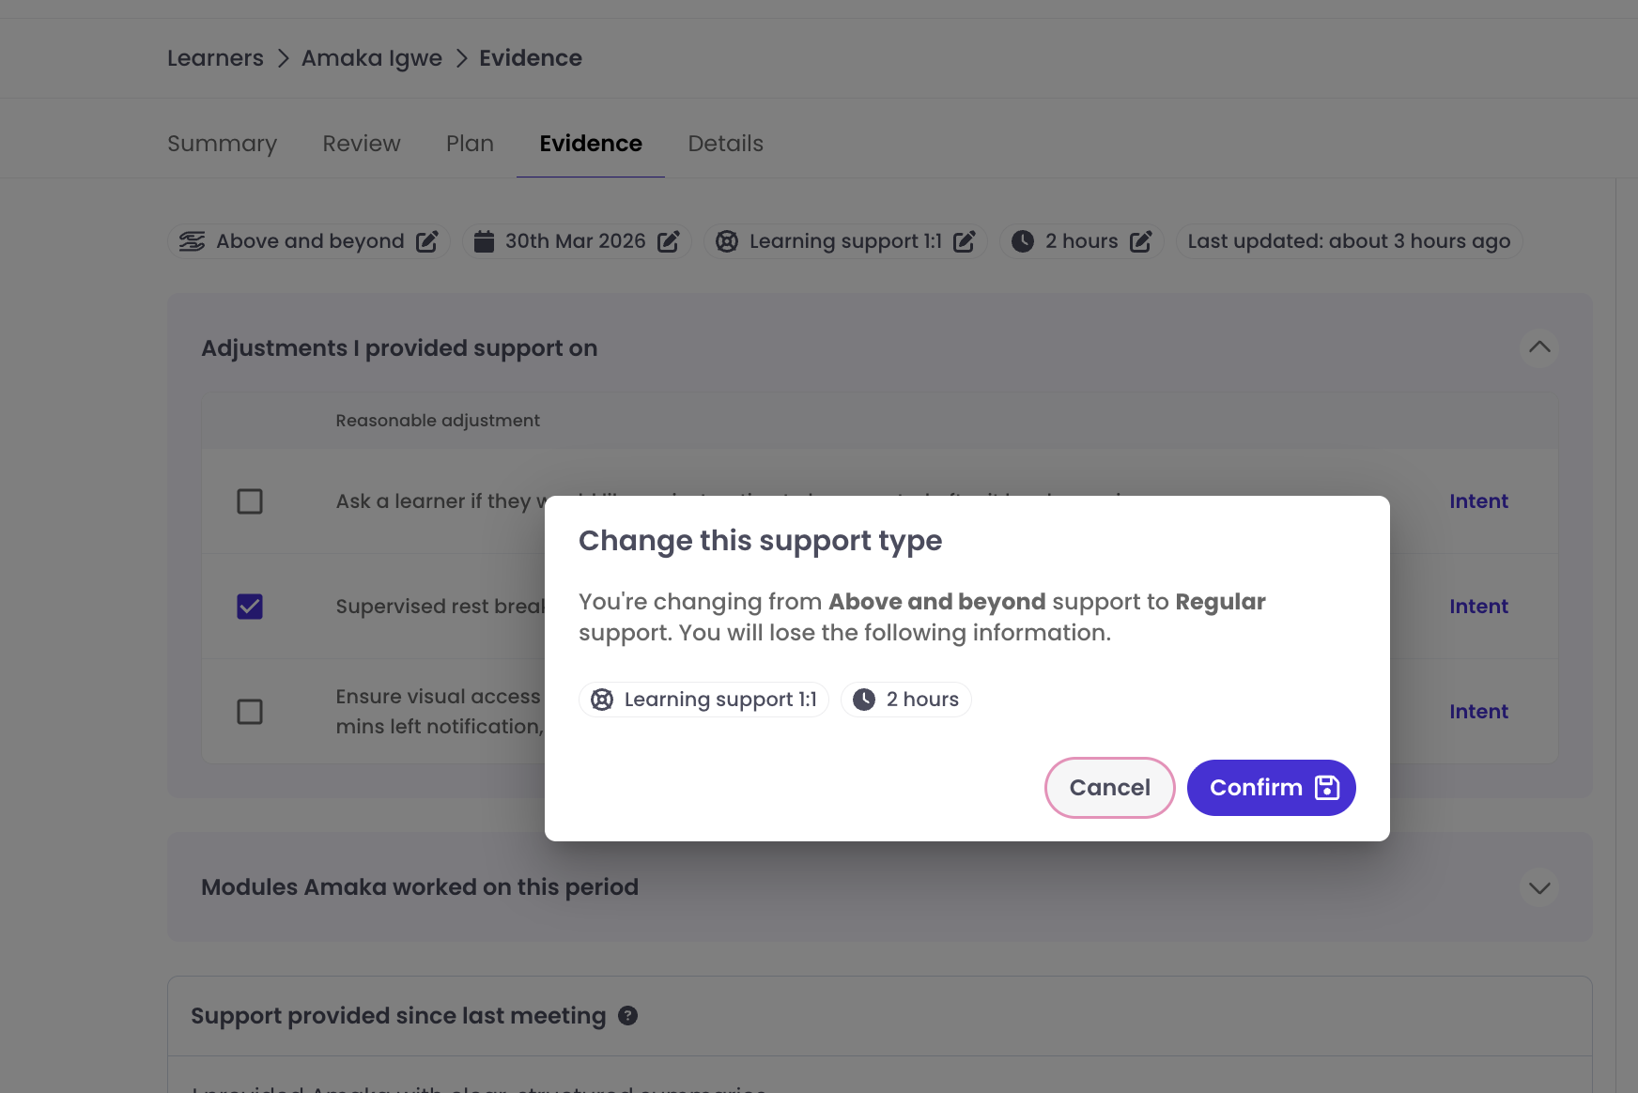The image size is (1638, 1093).
Task: Collapse the Adjustments I provided support section
Action: tap(1539, 347)
